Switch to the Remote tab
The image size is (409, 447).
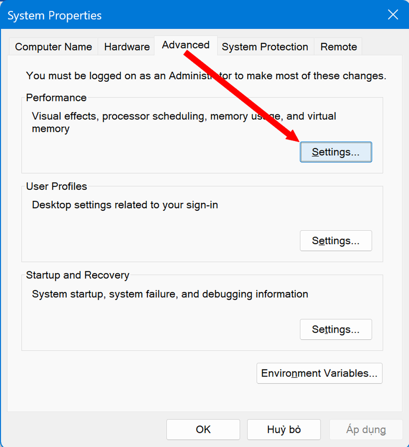click(x=338, y=47)
